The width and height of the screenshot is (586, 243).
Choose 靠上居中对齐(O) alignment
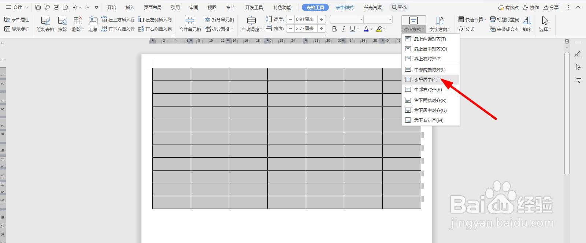click(430, 49)
